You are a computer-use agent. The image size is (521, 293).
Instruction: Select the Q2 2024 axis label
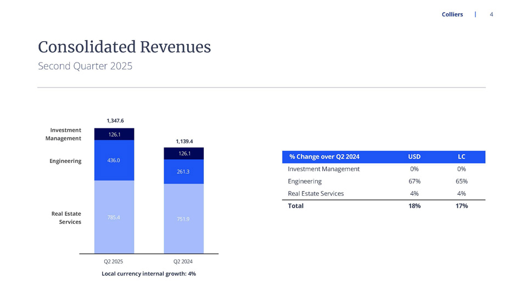(x=183, y=262)
